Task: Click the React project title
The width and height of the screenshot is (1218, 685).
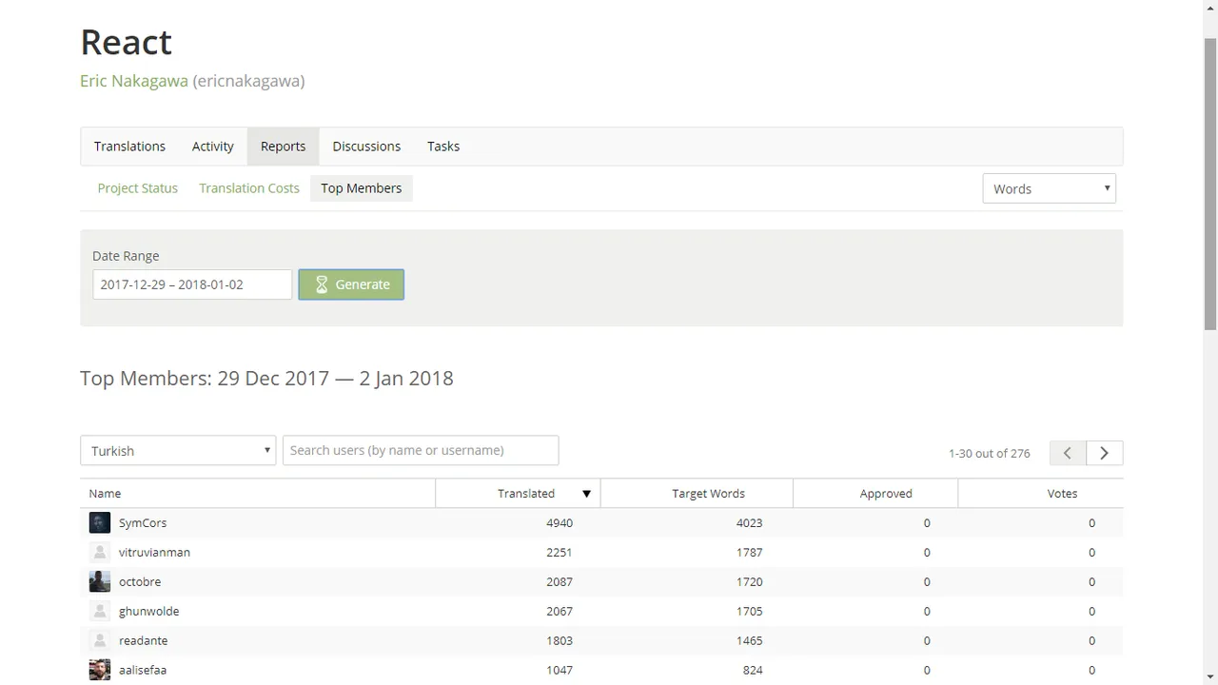Action: coord(126,42)
